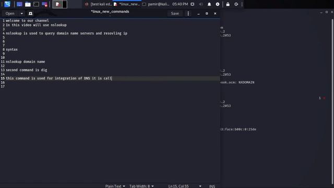
Task: Minimize the text editor window
Action: [198, 14]
